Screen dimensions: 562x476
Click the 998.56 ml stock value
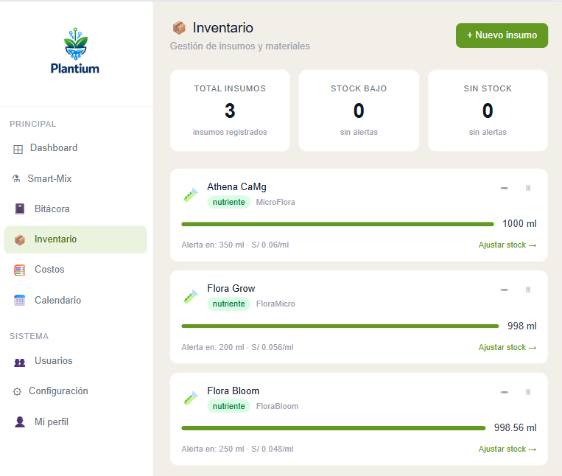[516, 427]
